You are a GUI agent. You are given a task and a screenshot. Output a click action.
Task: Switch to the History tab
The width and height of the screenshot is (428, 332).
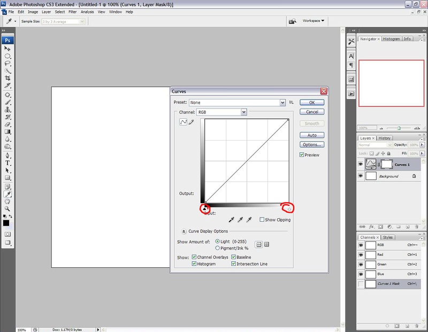(x=384, y=138)
